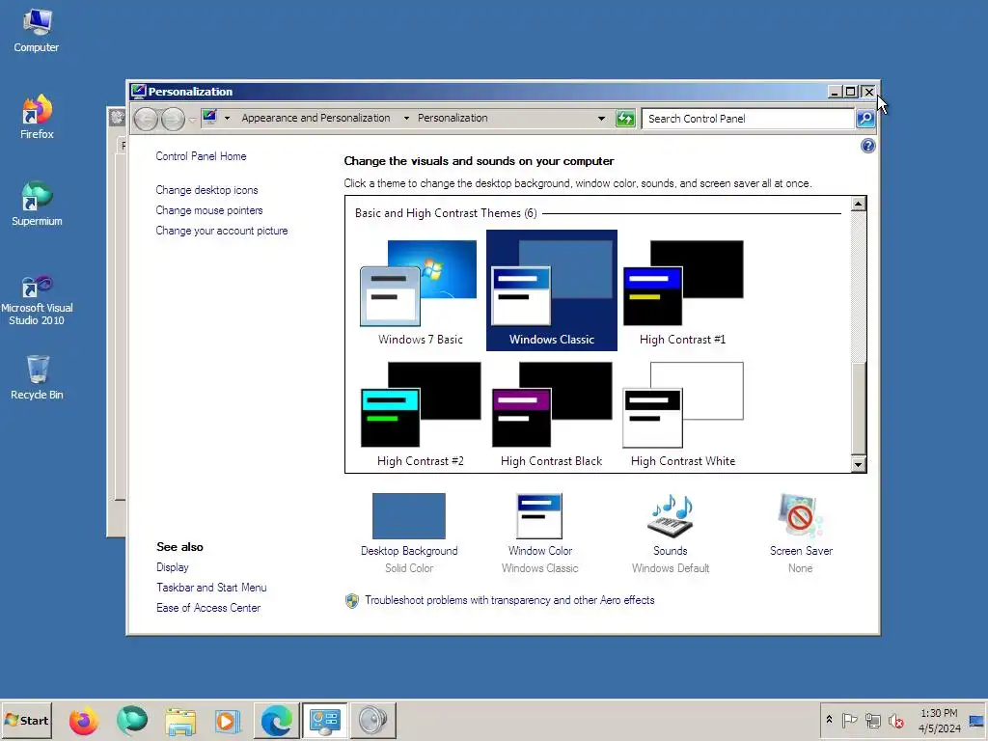
Task: Open Taskbar and Start Menu link
Action: pyautogui.click(x=211, y=588)
